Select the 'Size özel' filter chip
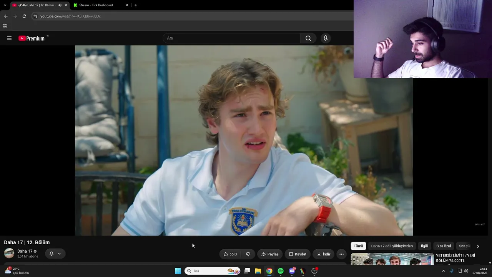Viewport: 492px width, 277px height. (444, 246)
